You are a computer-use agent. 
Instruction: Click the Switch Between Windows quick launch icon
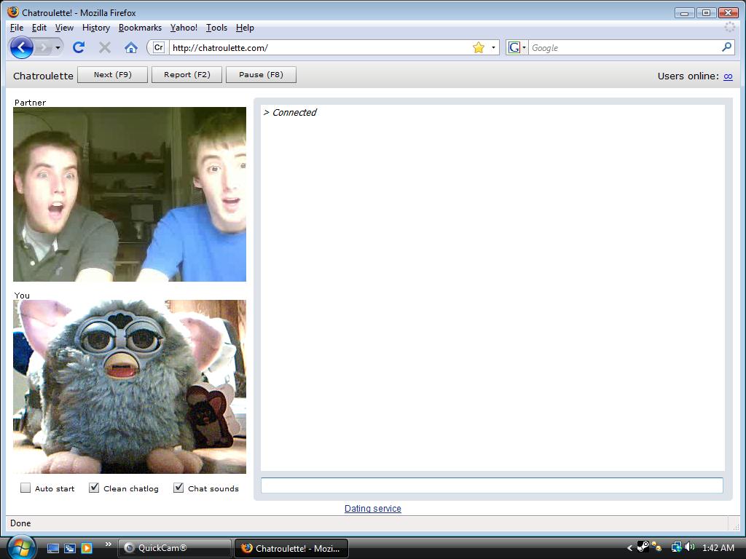coord(70,548)
